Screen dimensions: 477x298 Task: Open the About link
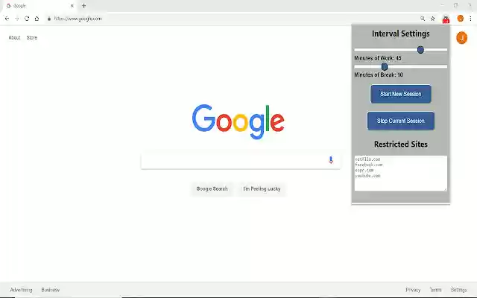pyautogui.click(x=14, y=37)
